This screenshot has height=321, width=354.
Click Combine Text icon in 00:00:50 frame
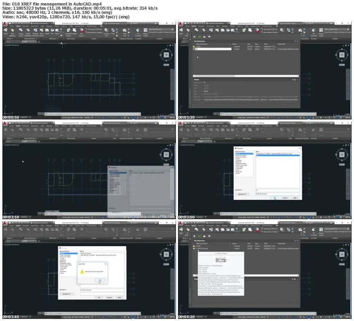pyautogui.click(x=106, y=30)
